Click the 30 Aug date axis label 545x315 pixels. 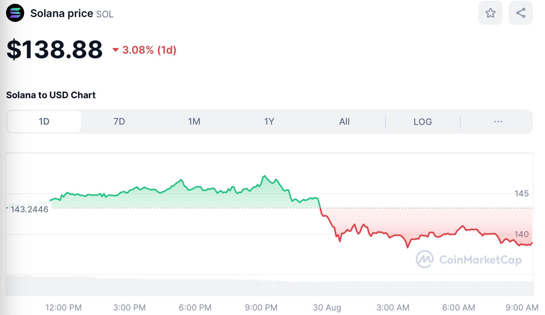(327, 307)
